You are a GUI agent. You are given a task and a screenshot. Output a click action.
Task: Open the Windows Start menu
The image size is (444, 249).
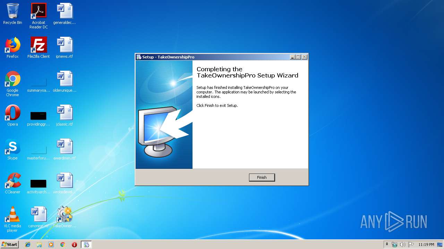tap(10, 245)
